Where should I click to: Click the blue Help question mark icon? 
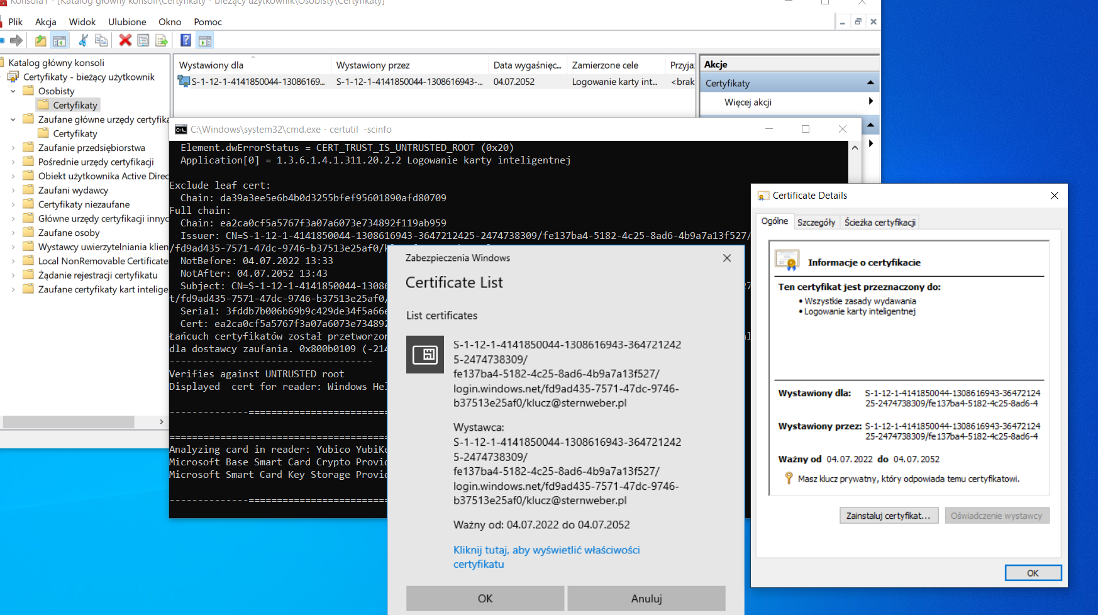coord(186,41)
